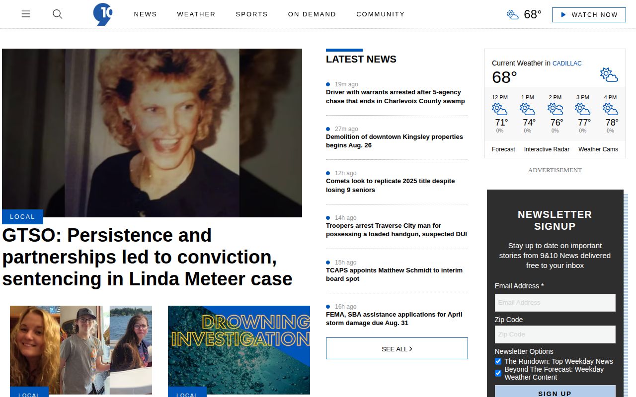
Task: Click the current weather icon in Cadillac widget
Action: [609, 75]
